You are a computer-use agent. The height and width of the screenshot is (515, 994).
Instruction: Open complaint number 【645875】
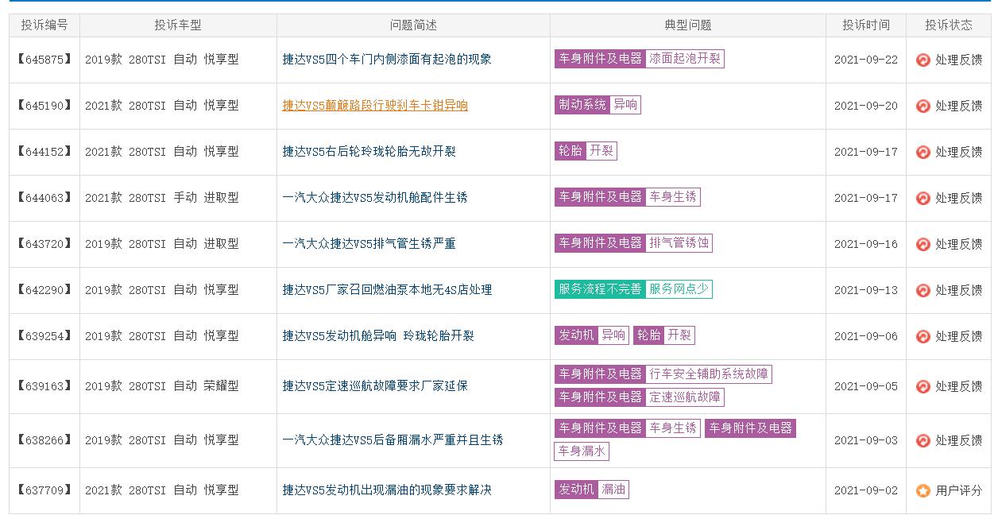point(44,59)
